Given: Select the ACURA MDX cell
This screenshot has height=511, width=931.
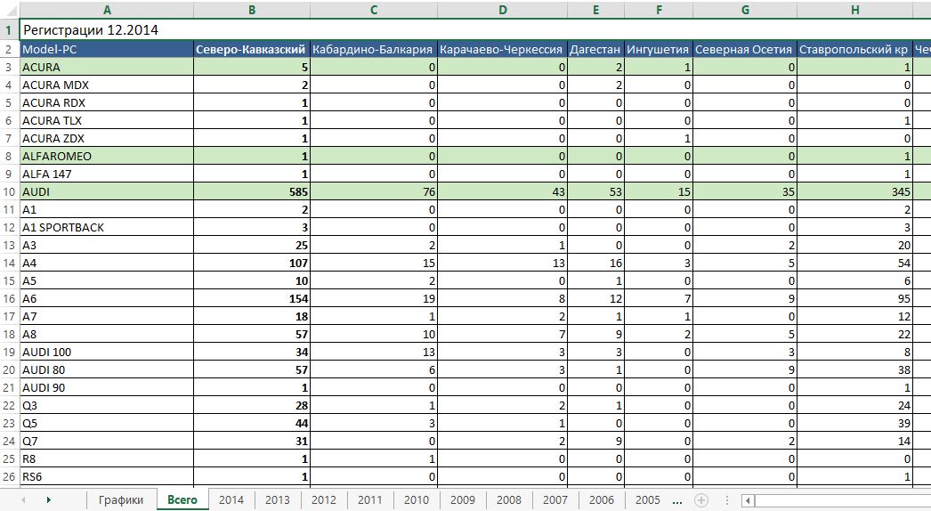Looking at the screenshot, I should point(107,85).
